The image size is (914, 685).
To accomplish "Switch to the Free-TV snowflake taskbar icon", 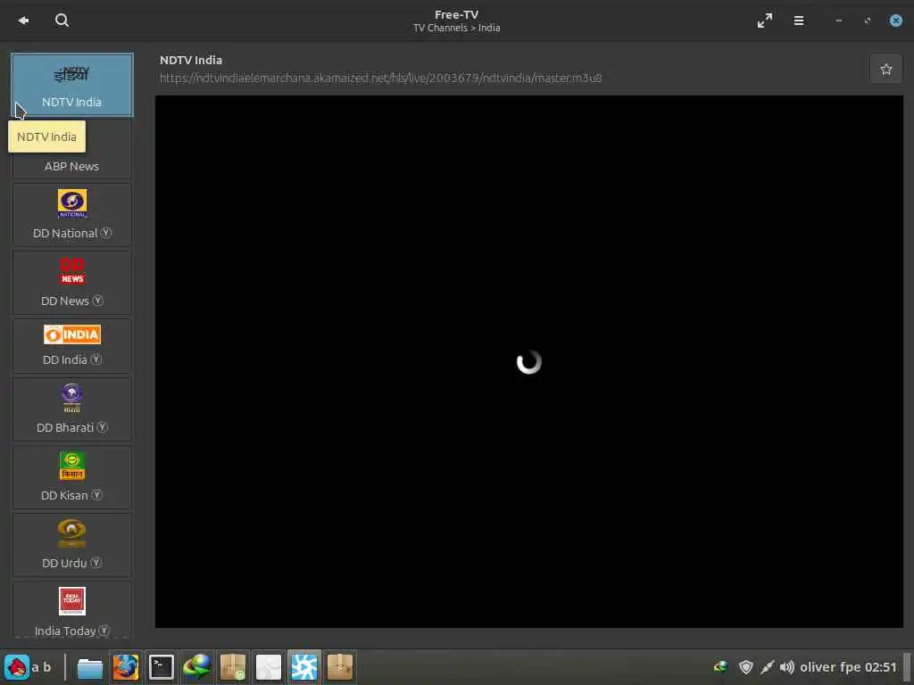I will pyautogui.click(x=303, y=667).
